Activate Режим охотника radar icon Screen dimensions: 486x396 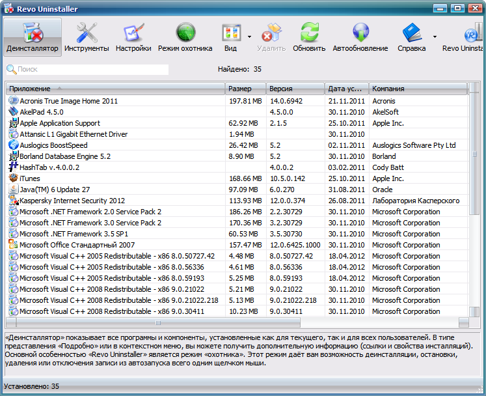point(185,33)
